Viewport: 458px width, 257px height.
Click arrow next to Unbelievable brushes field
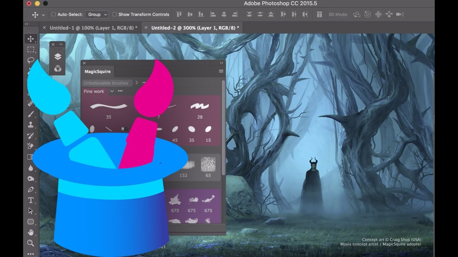click(137, 83)
